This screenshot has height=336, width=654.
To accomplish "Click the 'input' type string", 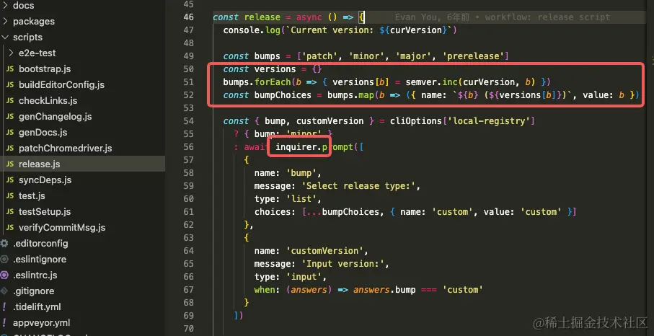I will point(306,277).
